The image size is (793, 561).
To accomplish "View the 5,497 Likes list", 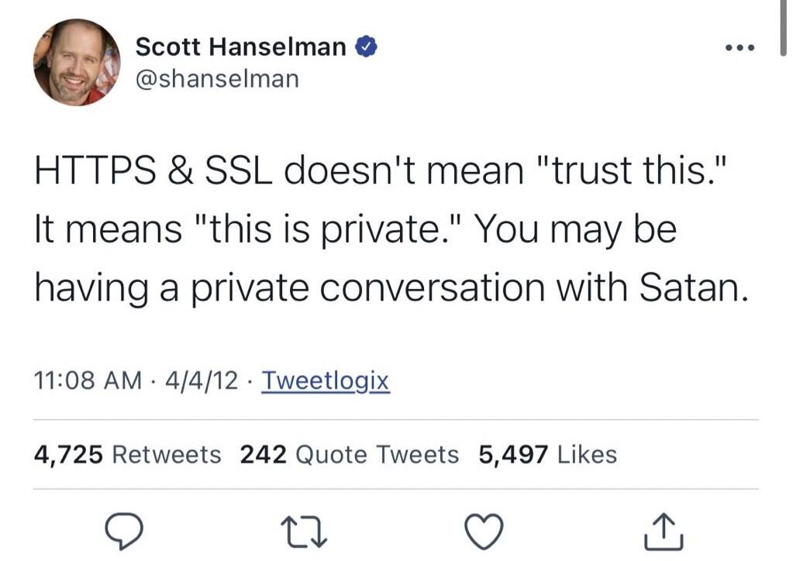I will click(x=548, y=454).
